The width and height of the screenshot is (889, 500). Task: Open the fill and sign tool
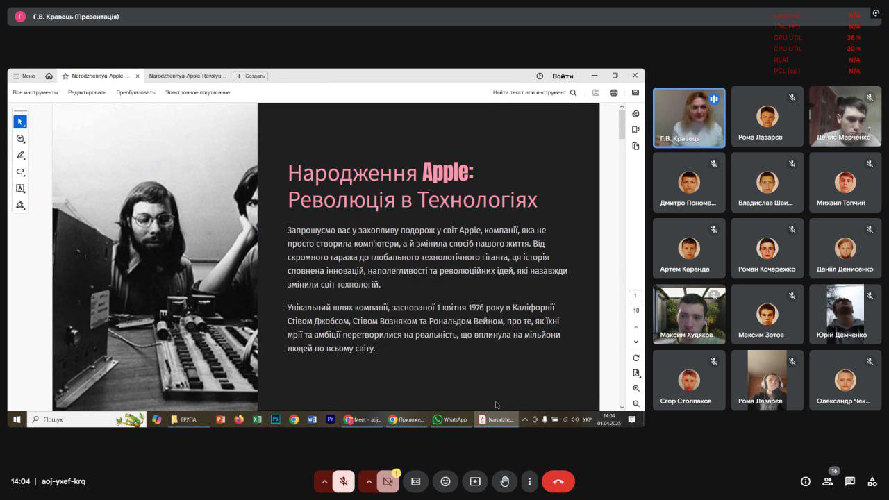tap(20, 205)
